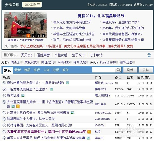The width and height of the screenshot is (154, 141).
Task: Click smiley icon before 反对转基因 thread
Action: tap(4, 125)
